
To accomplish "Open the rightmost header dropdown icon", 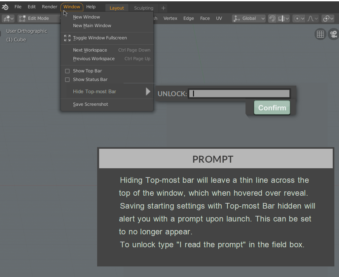I will [x=328, y=19].
